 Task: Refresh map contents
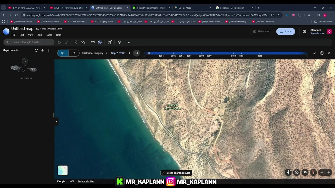(36, 50)
